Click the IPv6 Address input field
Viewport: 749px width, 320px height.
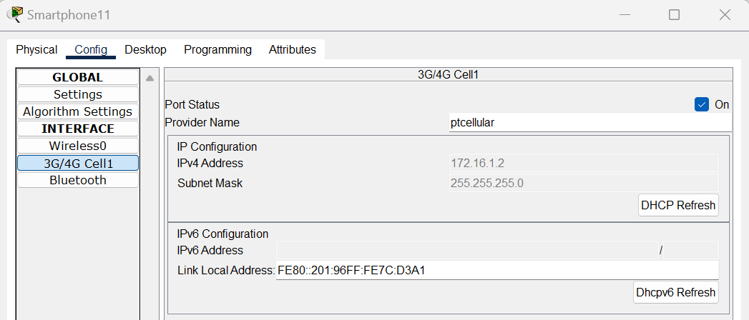click(467, 251)
